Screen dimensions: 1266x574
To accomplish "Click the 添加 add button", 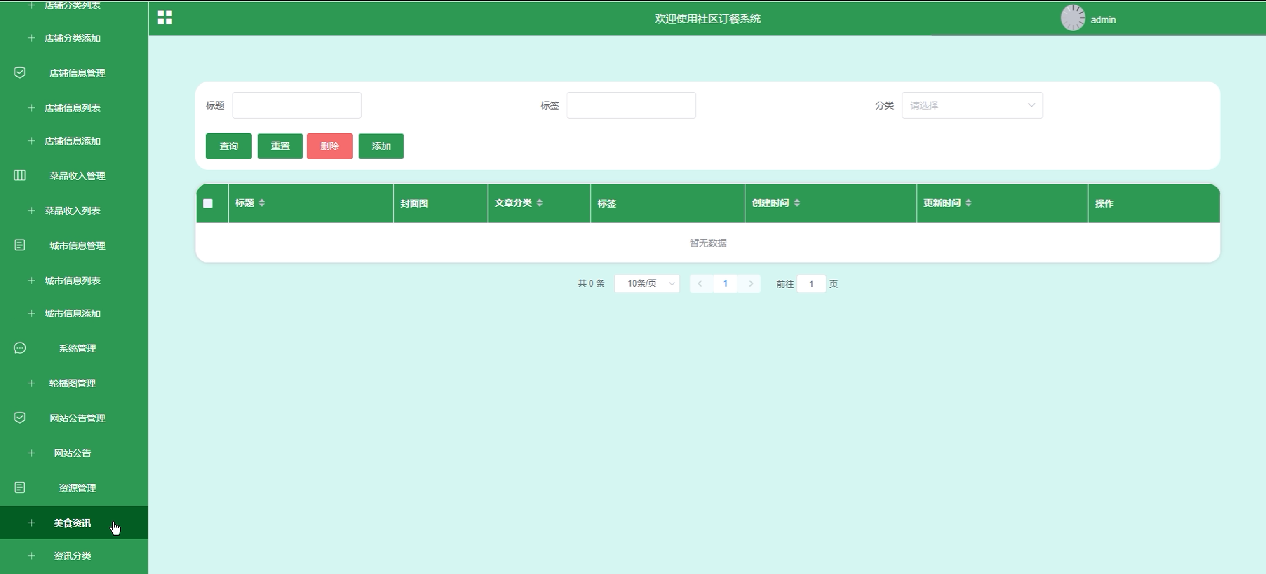I will coord(381,146).
